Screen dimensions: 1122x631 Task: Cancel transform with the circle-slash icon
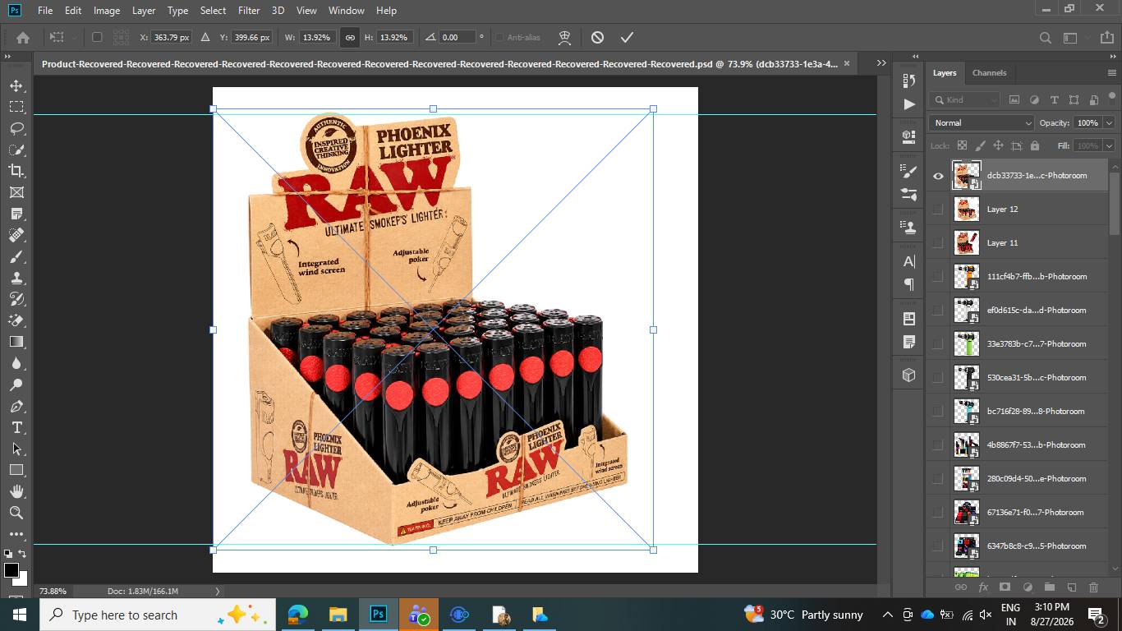597,37
